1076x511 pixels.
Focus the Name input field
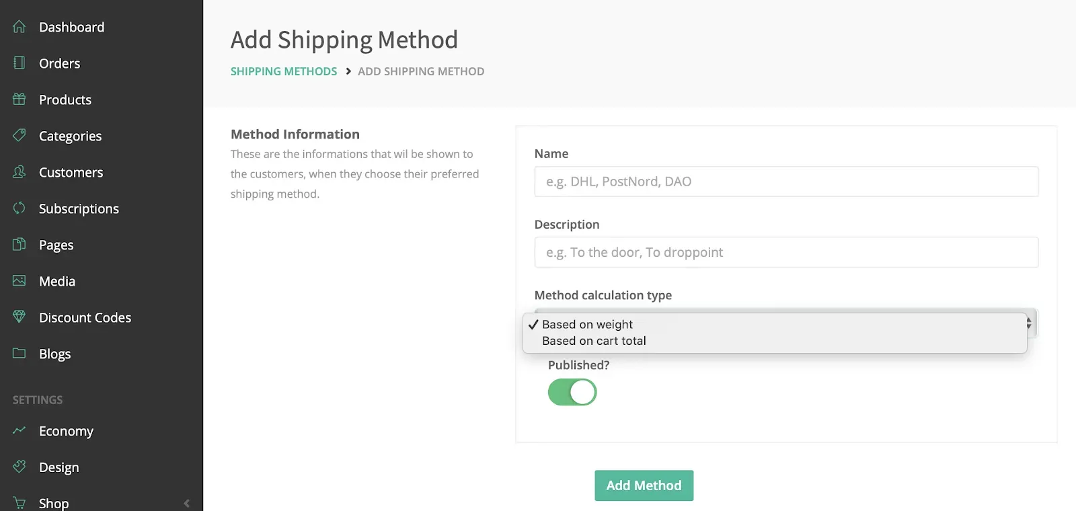786,182
